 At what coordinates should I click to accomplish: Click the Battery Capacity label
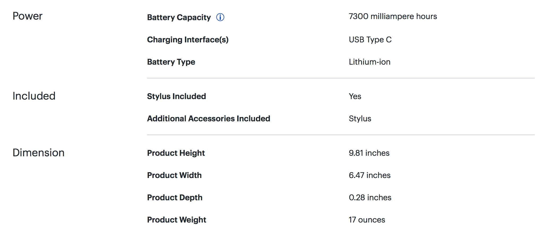(x=179, y=17)
